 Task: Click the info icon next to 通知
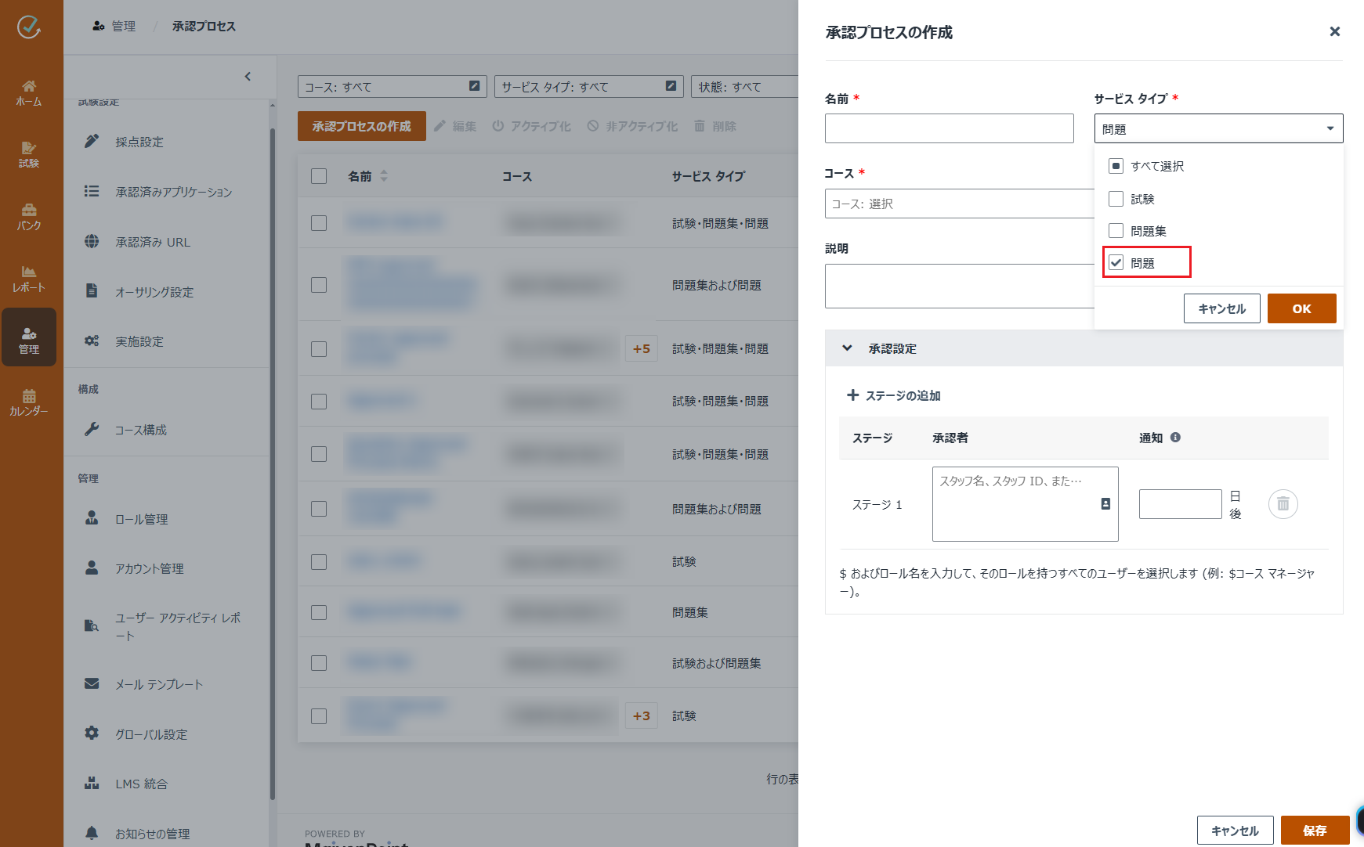pos(1174,438)
